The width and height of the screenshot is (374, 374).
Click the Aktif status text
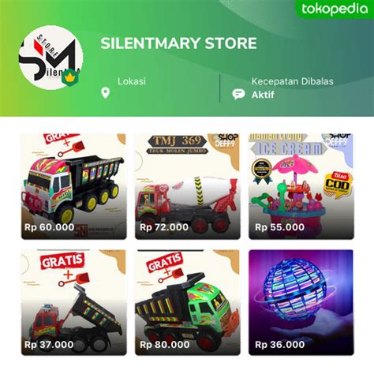(263, 95)
